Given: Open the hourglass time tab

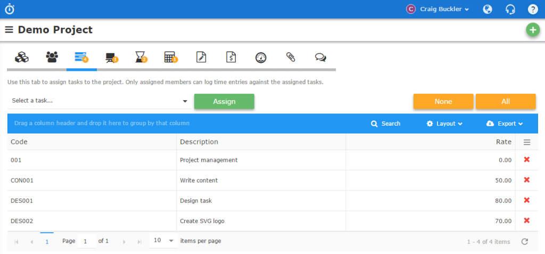Looking at the screenshot, I should (x=141, y=57).
